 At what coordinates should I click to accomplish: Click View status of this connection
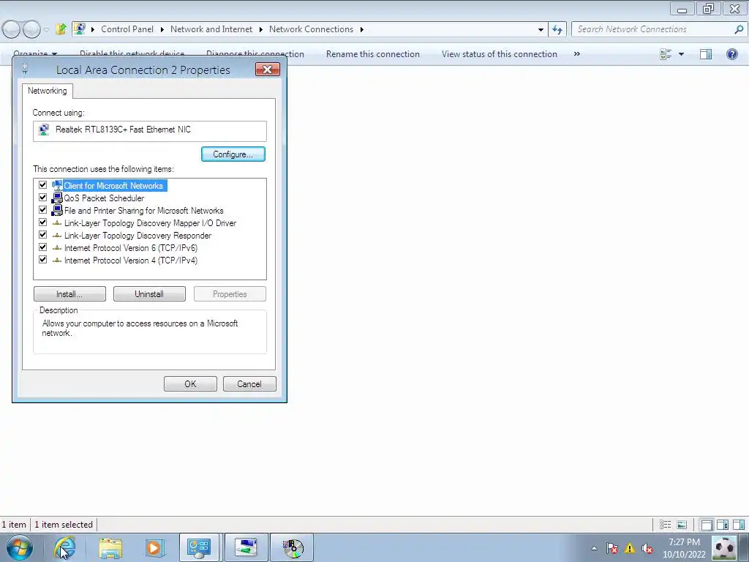click(x=499, y=54)
